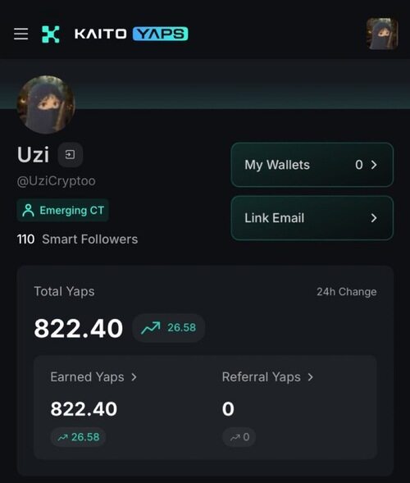Open account avatar in top right corner
Viewport: 410px width, 483px height.
pos(382,34)
